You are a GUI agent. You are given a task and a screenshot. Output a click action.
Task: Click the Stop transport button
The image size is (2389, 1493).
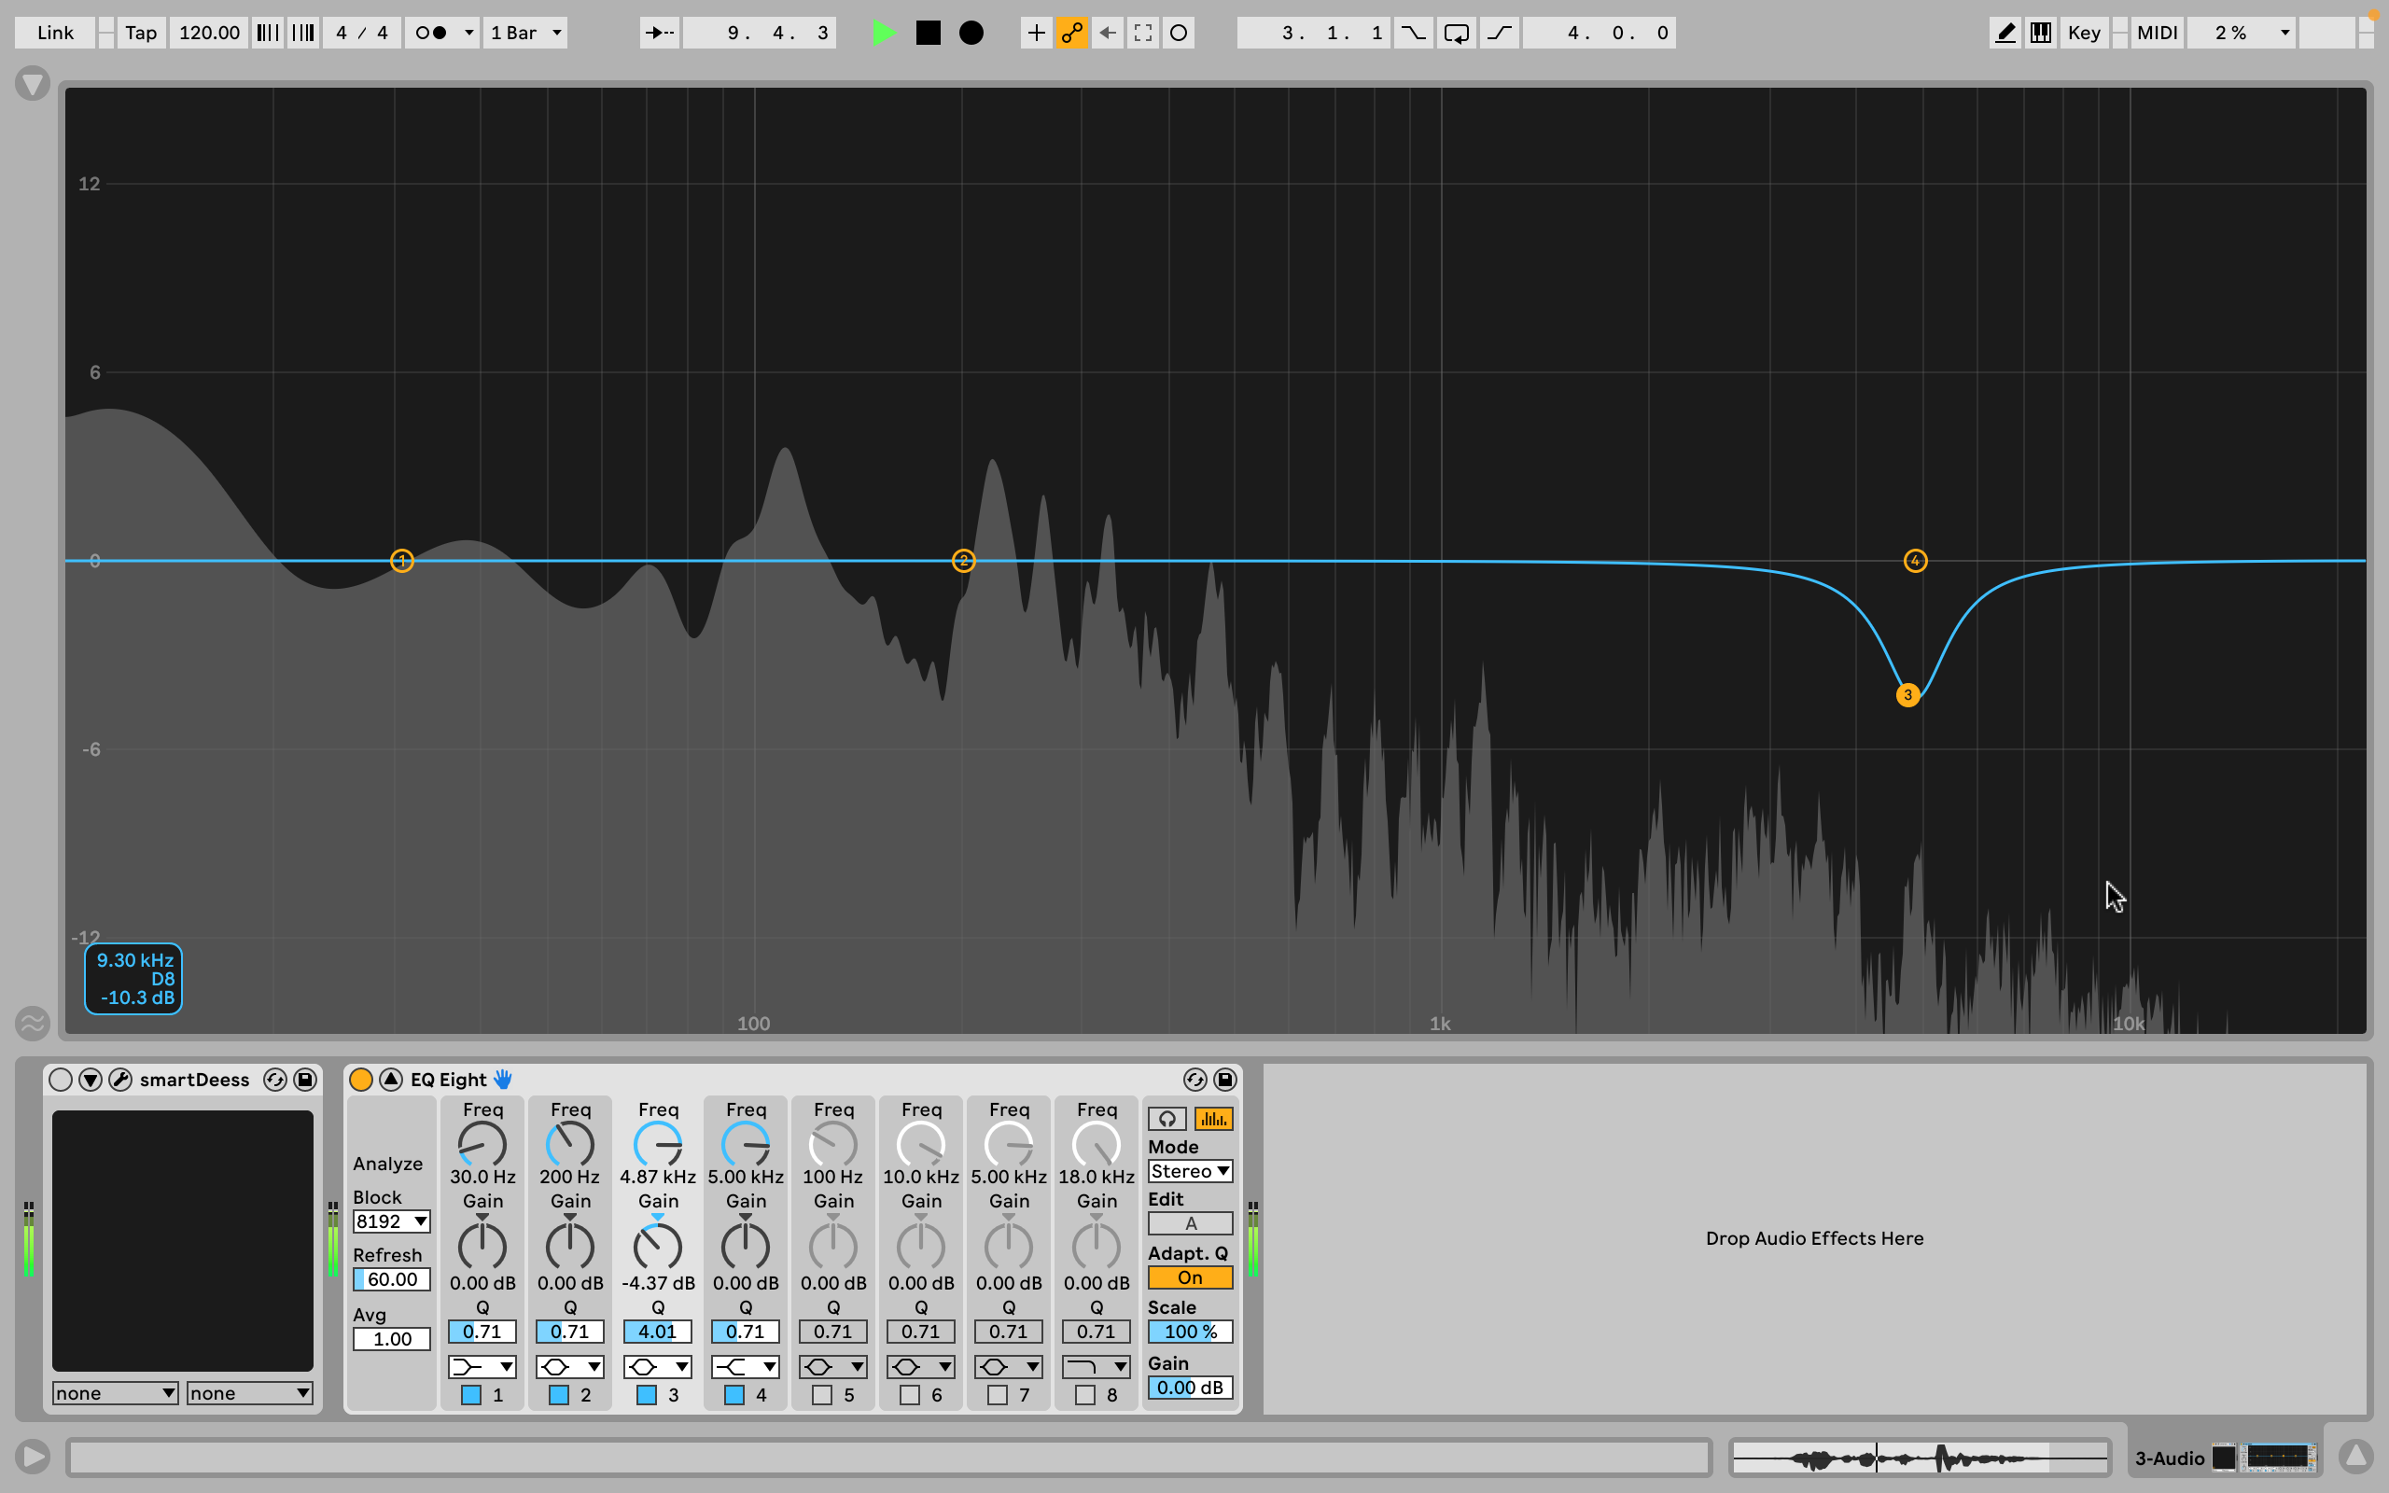click(928, 33)
